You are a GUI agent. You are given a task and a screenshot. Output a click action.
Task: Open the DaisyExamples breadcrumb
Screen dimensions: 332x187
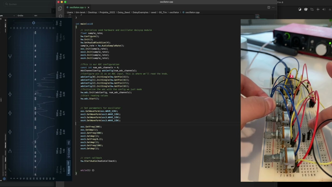pos(140,12)
